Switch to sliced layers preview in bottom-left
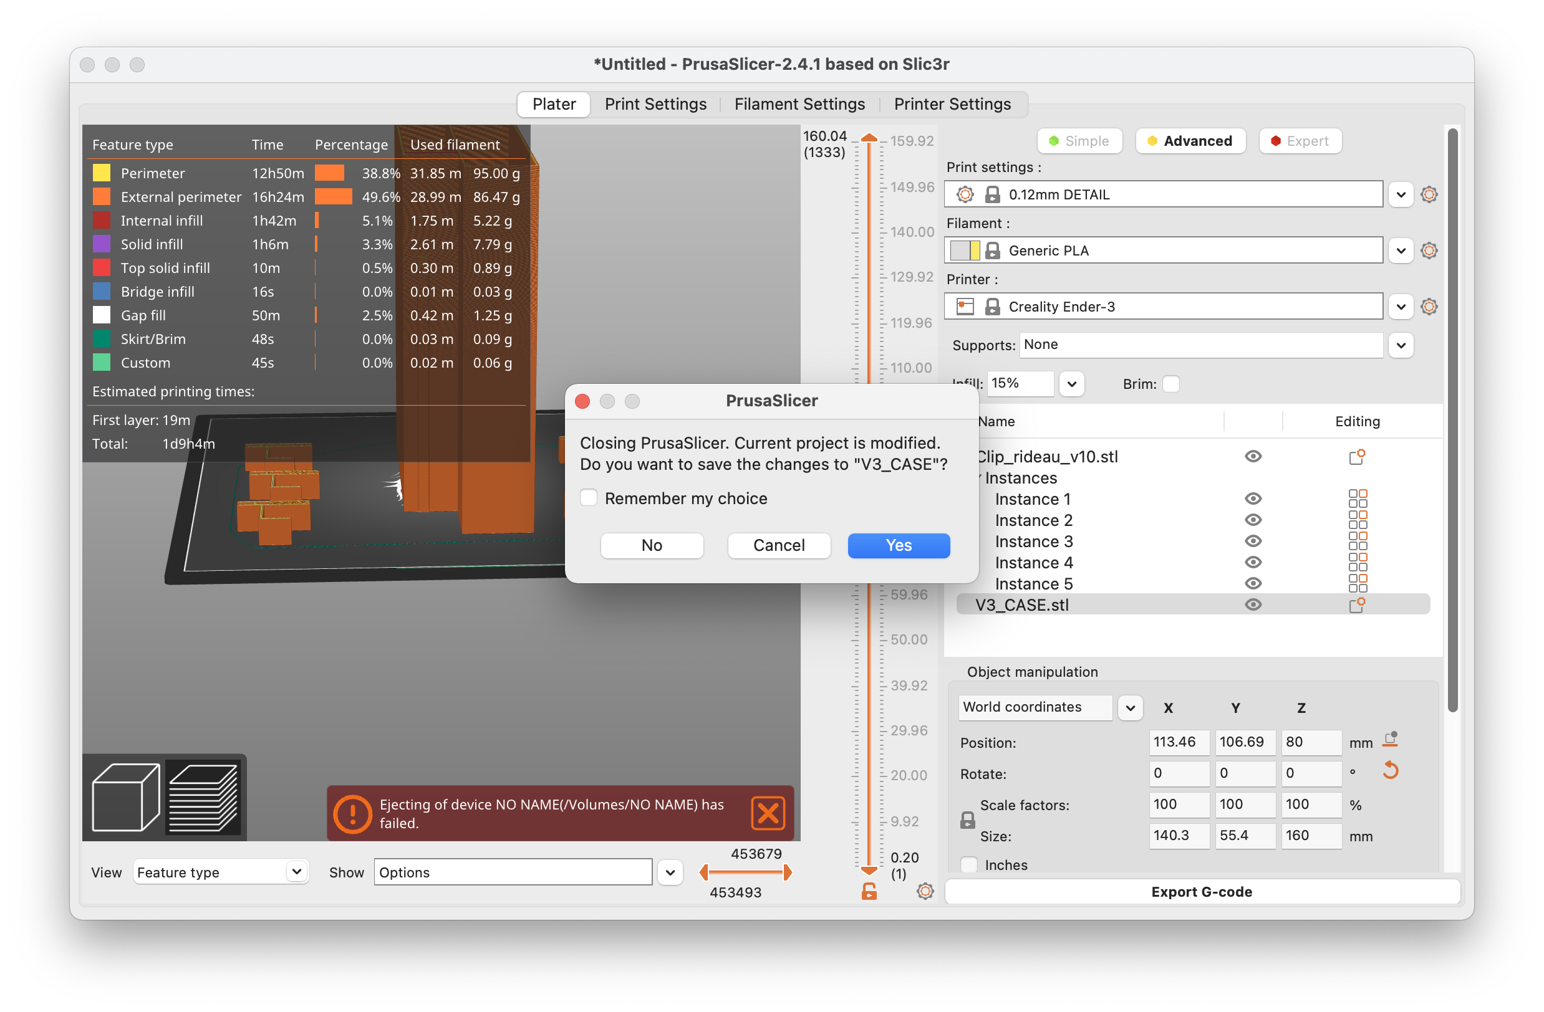 (205, 798)
